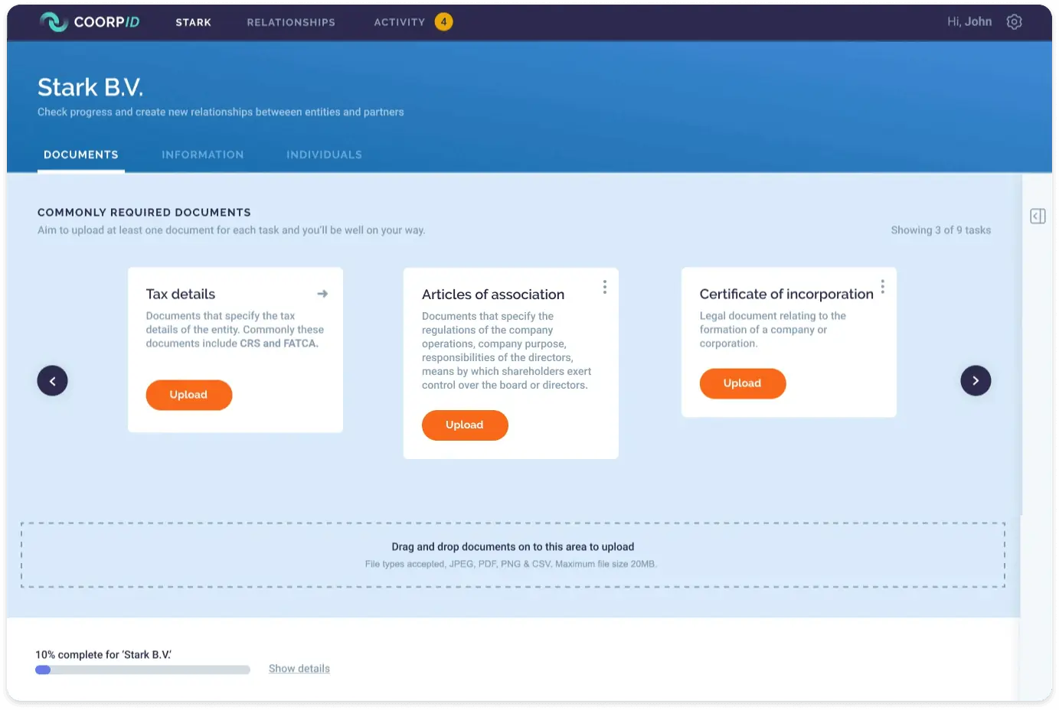Click the accepted file types note
Image resolution: width=1059 pixels, height=710 pixels.
[x=511, y=564]
